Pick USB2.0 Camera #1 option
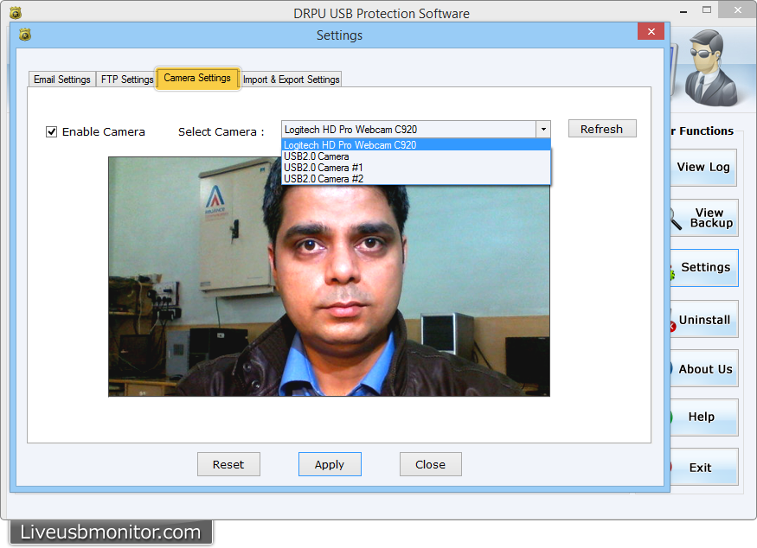Viewport: 757px width, 548px height. (415, 168)
